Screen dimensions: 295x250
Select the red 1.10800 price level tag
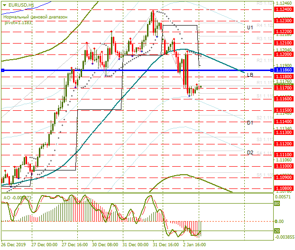(284, 188)
